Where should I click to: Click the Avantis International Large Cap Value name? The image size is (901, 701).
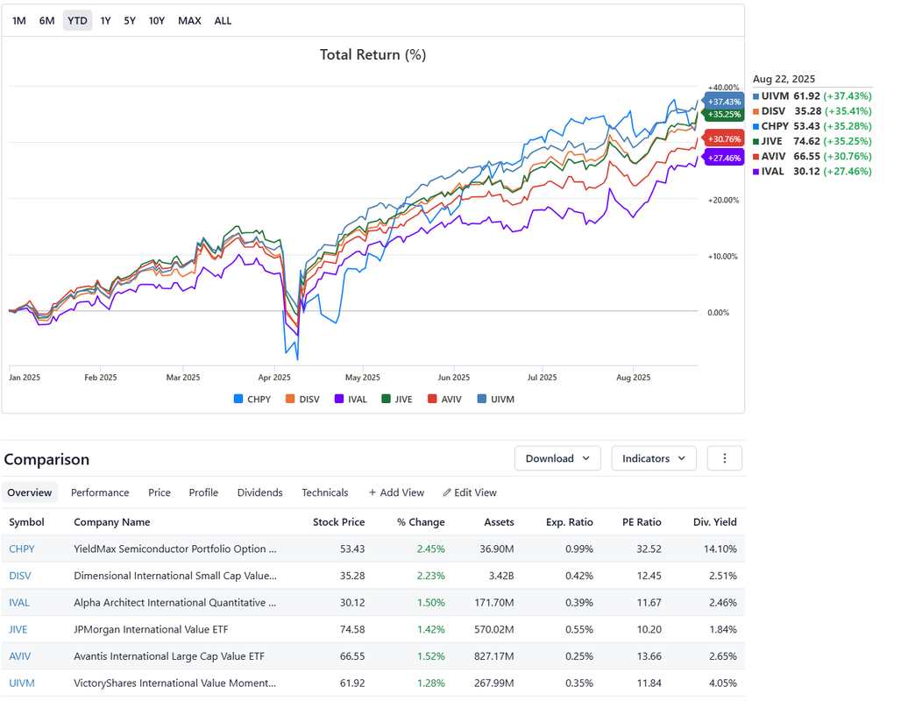click(169, 656)
